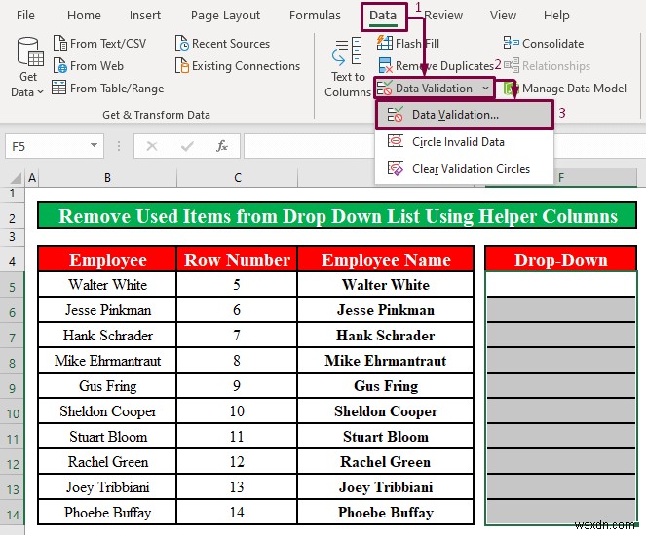646x535 pixels.
Task: Open the File tab
Action: click(25, 16)
